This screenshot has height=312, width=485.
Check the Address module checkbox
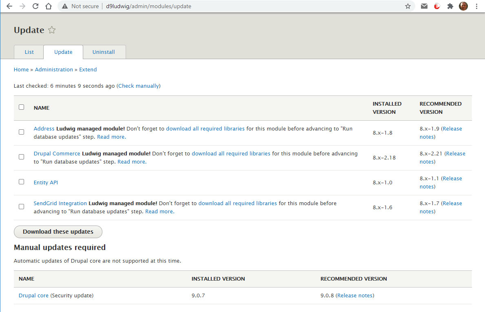point(21,132)
